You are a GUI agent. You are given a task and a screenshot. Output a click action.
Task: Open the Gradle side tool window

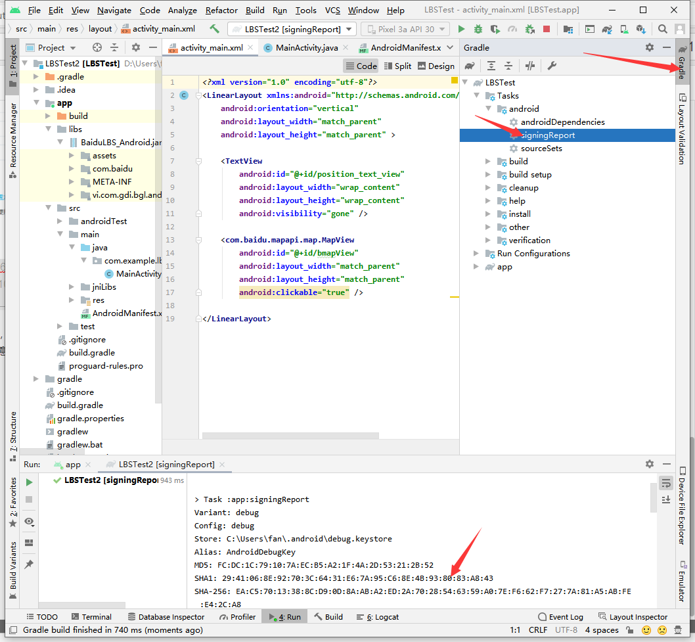[682, 62]
